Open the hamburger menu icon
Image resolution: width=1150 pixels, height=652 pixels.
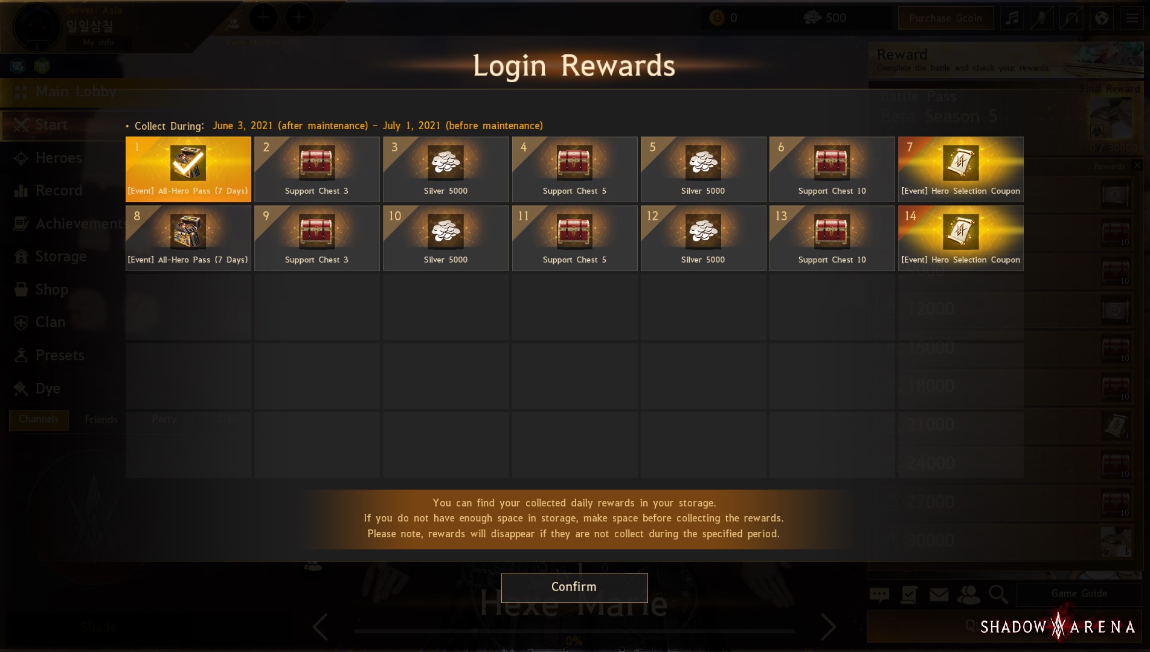point(1132,18)
